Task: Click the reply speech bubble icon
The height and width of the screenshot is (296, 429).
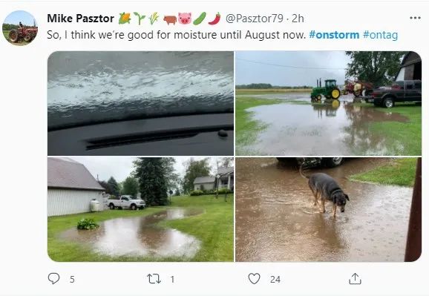Action: [53, 279]
